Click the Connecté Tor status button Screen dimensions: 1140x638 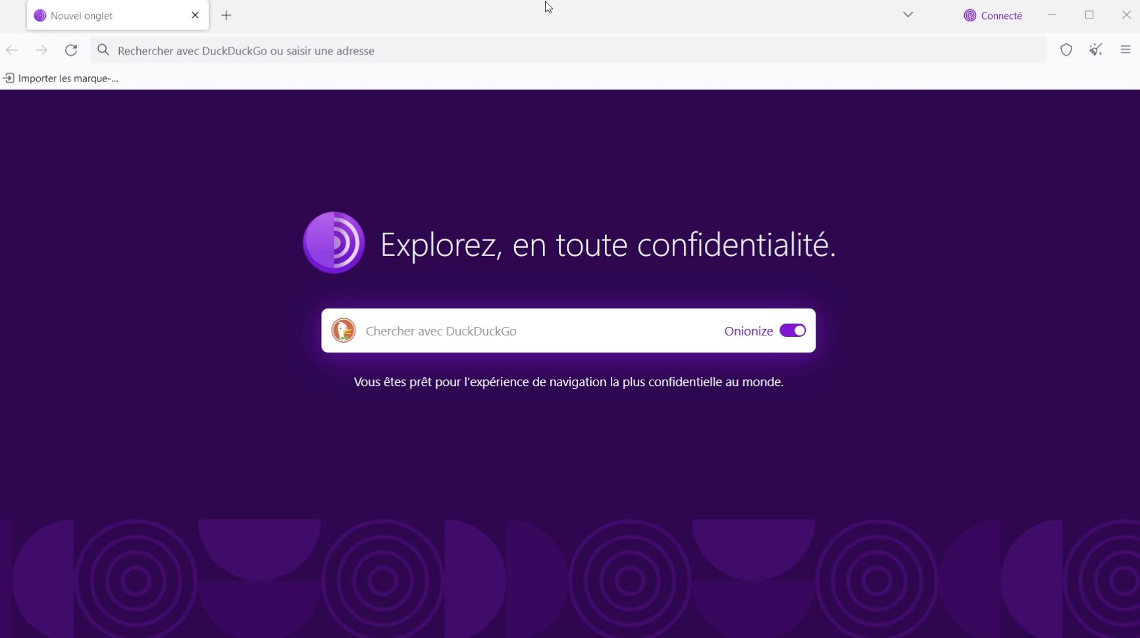pyautogui.click(x=993, y=15)
